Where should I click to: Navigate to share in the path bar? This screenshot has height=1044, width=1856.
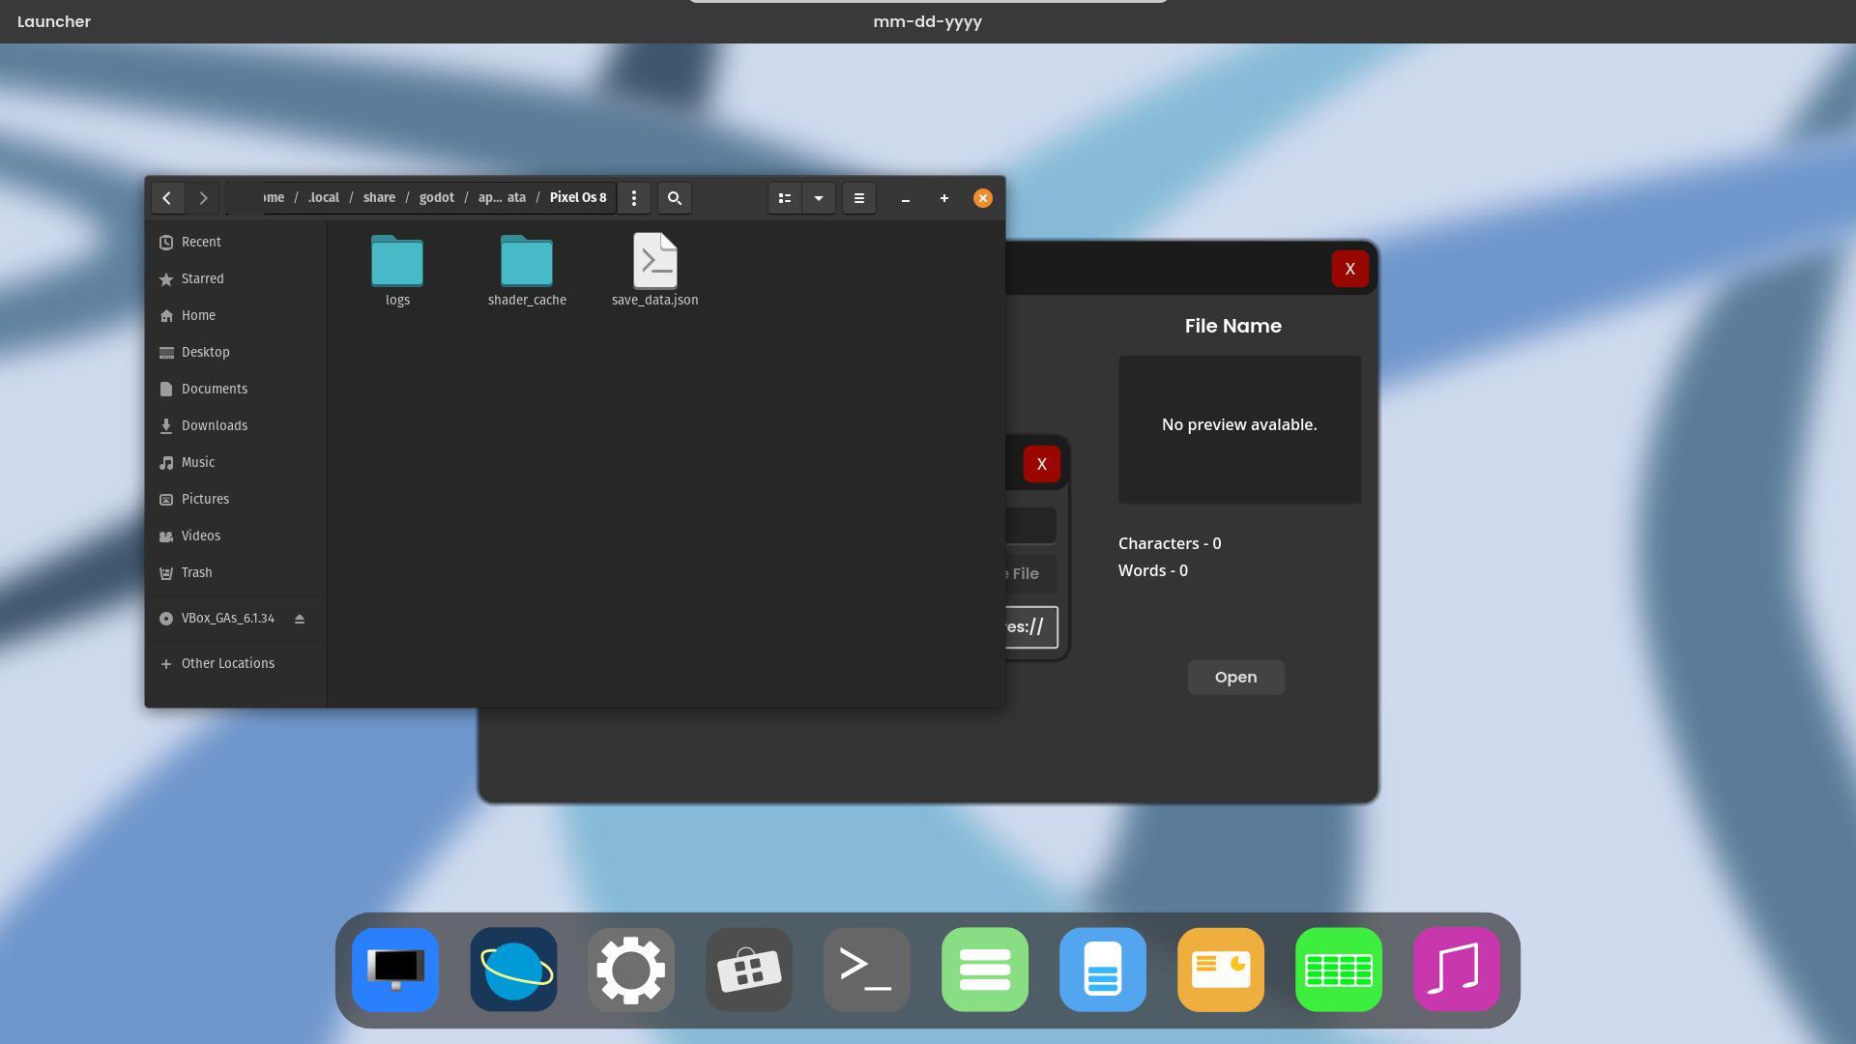(379, 198)
